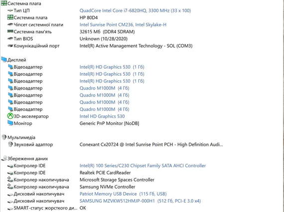Open the Intel HD Graphics 530 3D-accelerator link

click(102, 116)
